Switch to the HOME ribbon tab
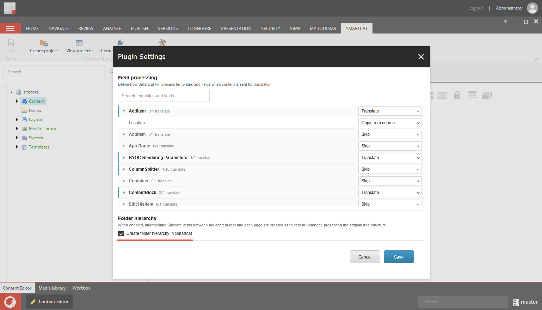 32,29
